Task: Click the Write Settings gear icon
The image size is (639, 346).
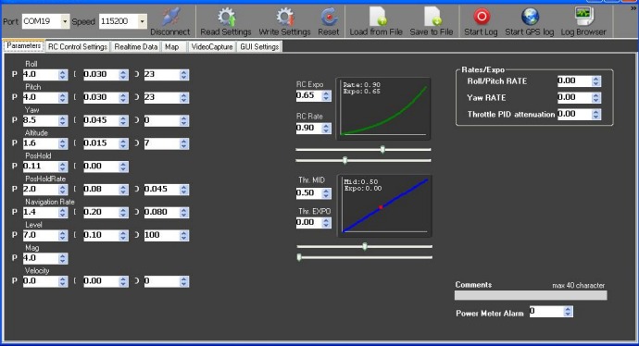Action: 284,17
